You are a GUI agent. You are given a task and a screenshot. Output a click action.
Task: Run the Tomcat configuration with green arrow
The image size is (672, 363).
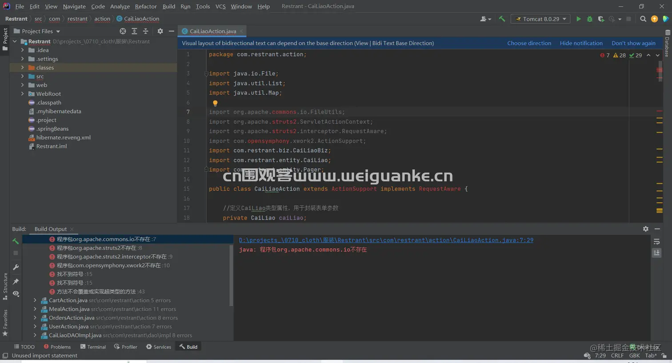578,19
